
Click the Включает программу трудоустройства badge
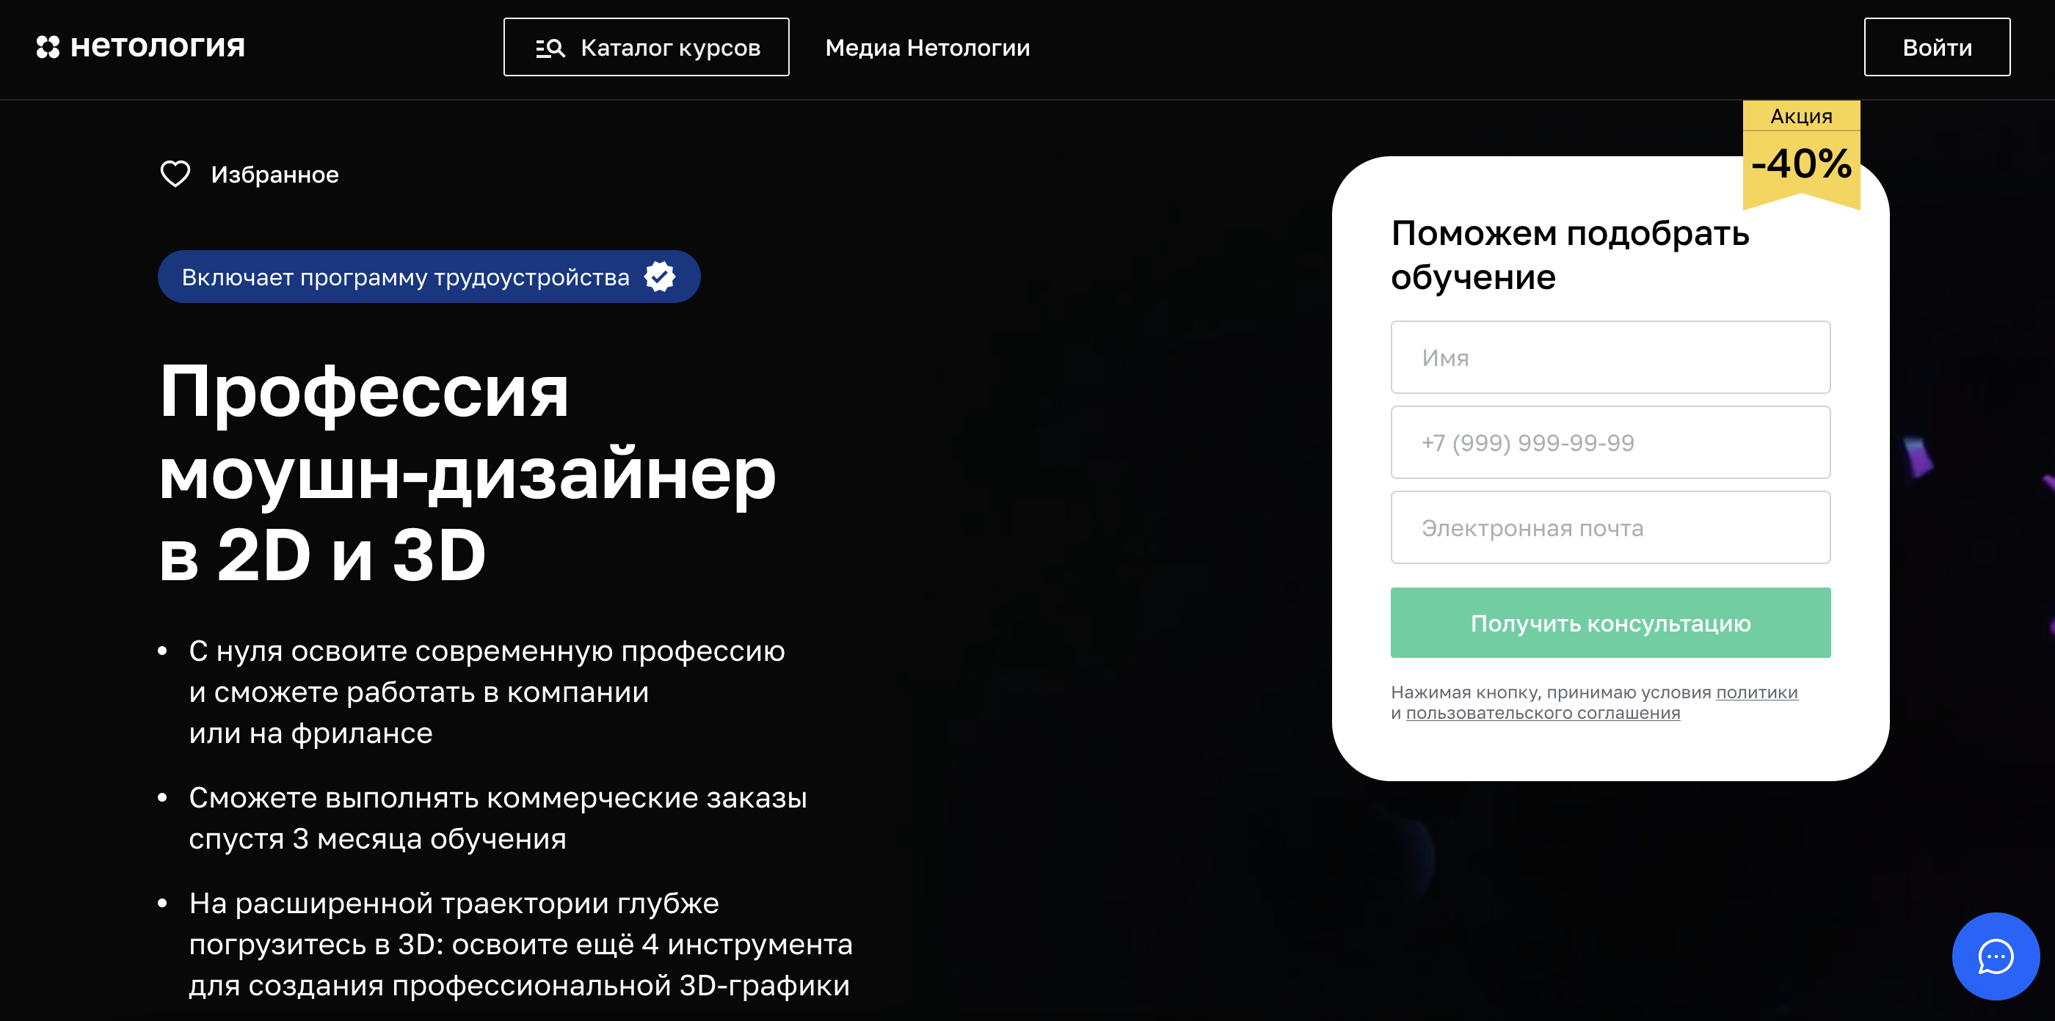click(429, 277)
